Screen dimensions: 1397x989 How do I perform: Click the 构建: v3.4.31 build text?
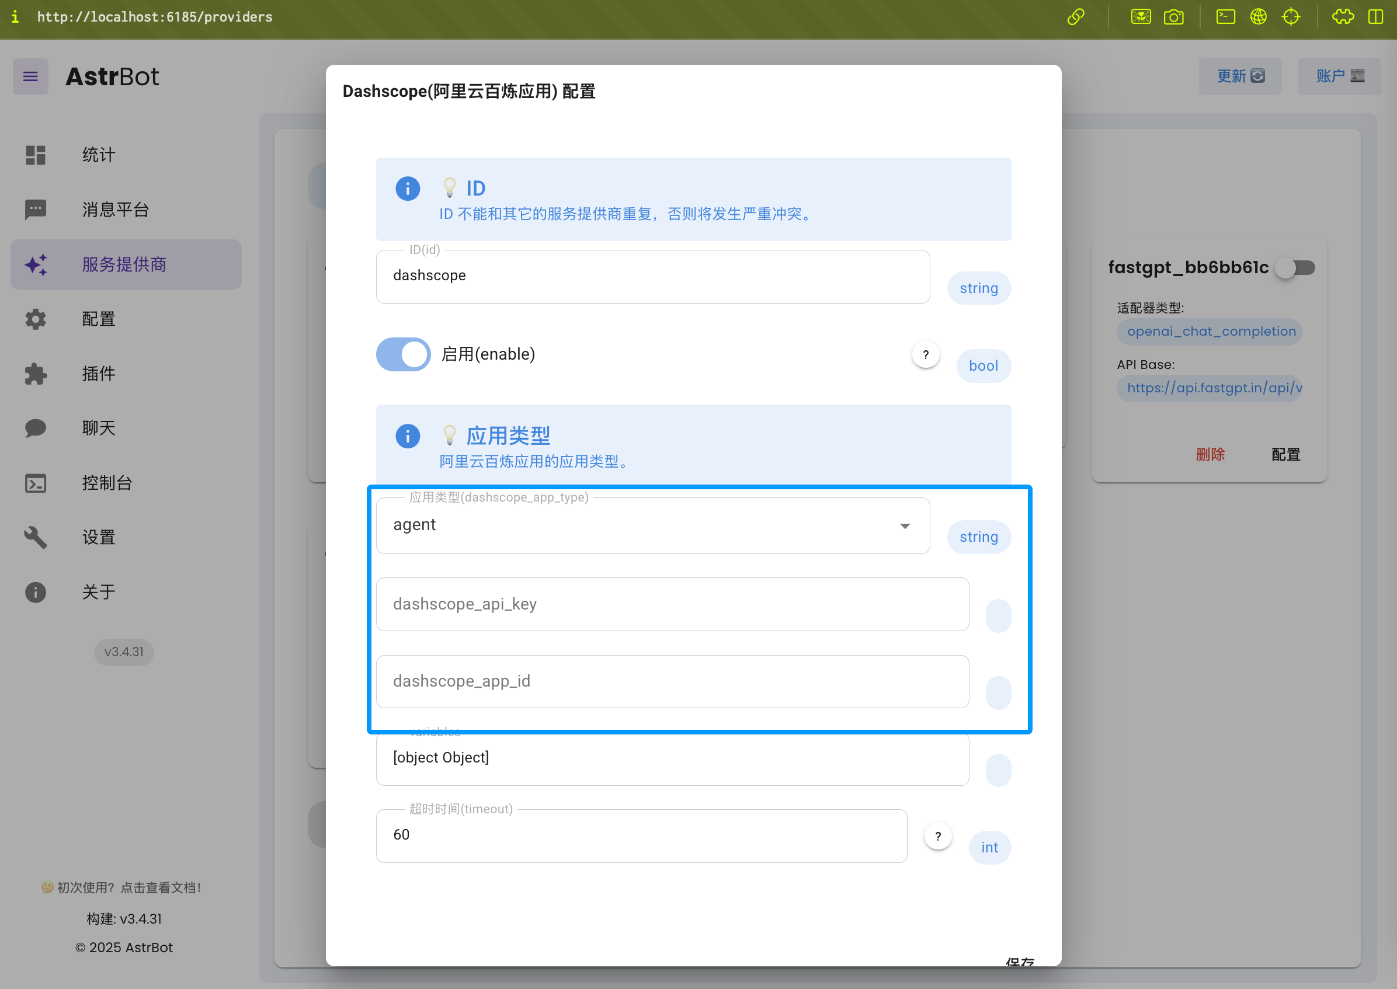click(x=124, y=918)
